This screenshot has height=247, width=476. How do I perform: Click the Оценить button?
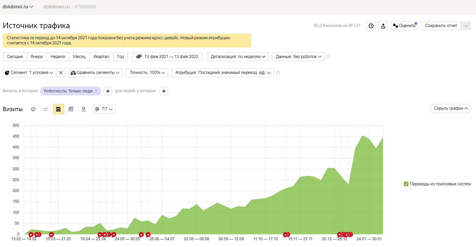coord(404,26)
